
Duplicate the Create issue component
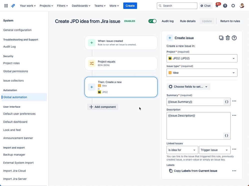click(221, 38)
